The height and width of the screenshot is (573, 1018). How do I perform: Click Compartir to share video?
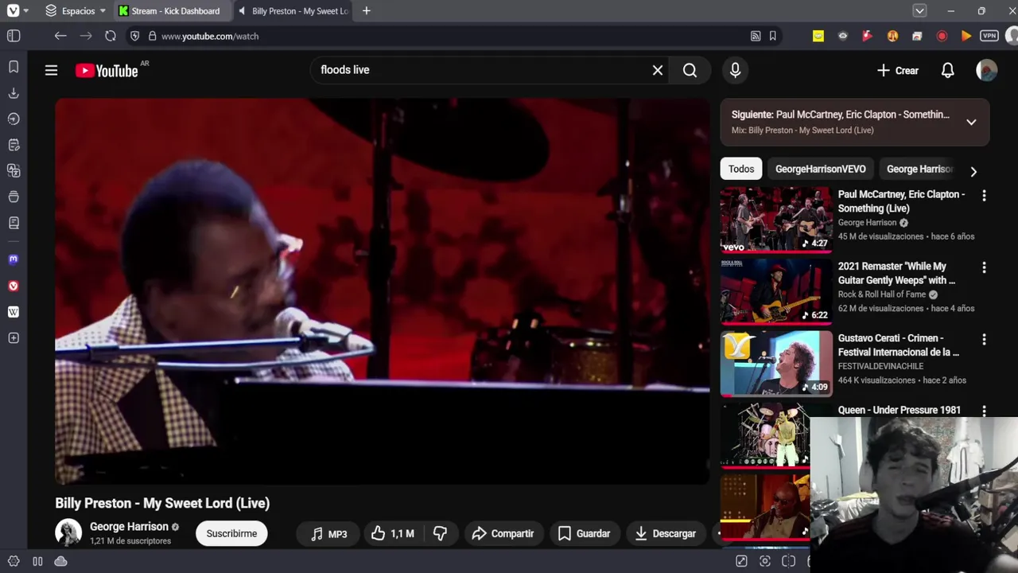tap(503, 533)
